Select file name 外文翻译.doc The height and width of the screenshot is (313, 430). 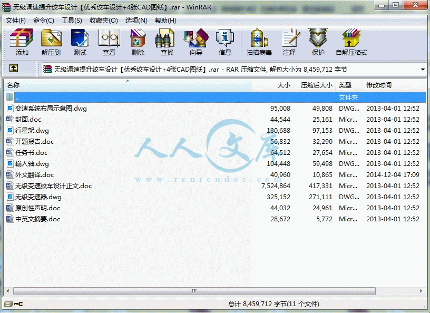[35, 175]
